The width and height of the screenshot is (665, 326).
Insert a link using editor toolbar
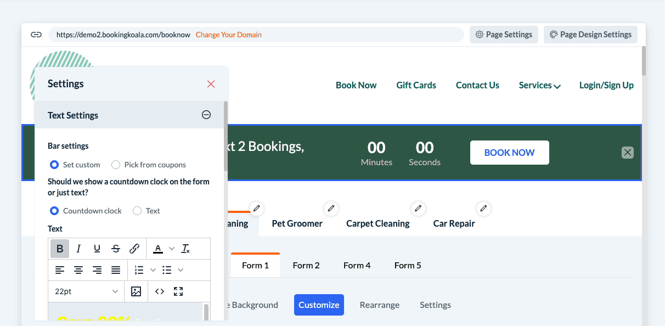[x=134, y=249]
